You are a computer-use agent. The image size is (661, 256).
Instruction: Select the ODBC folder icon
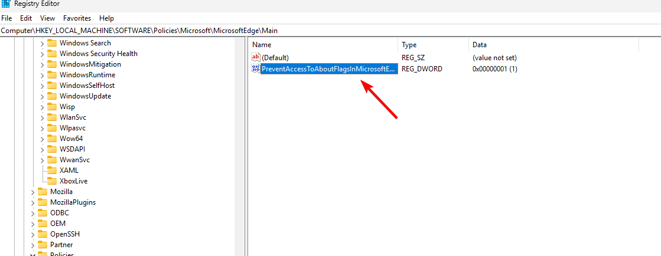pos(43,212)
